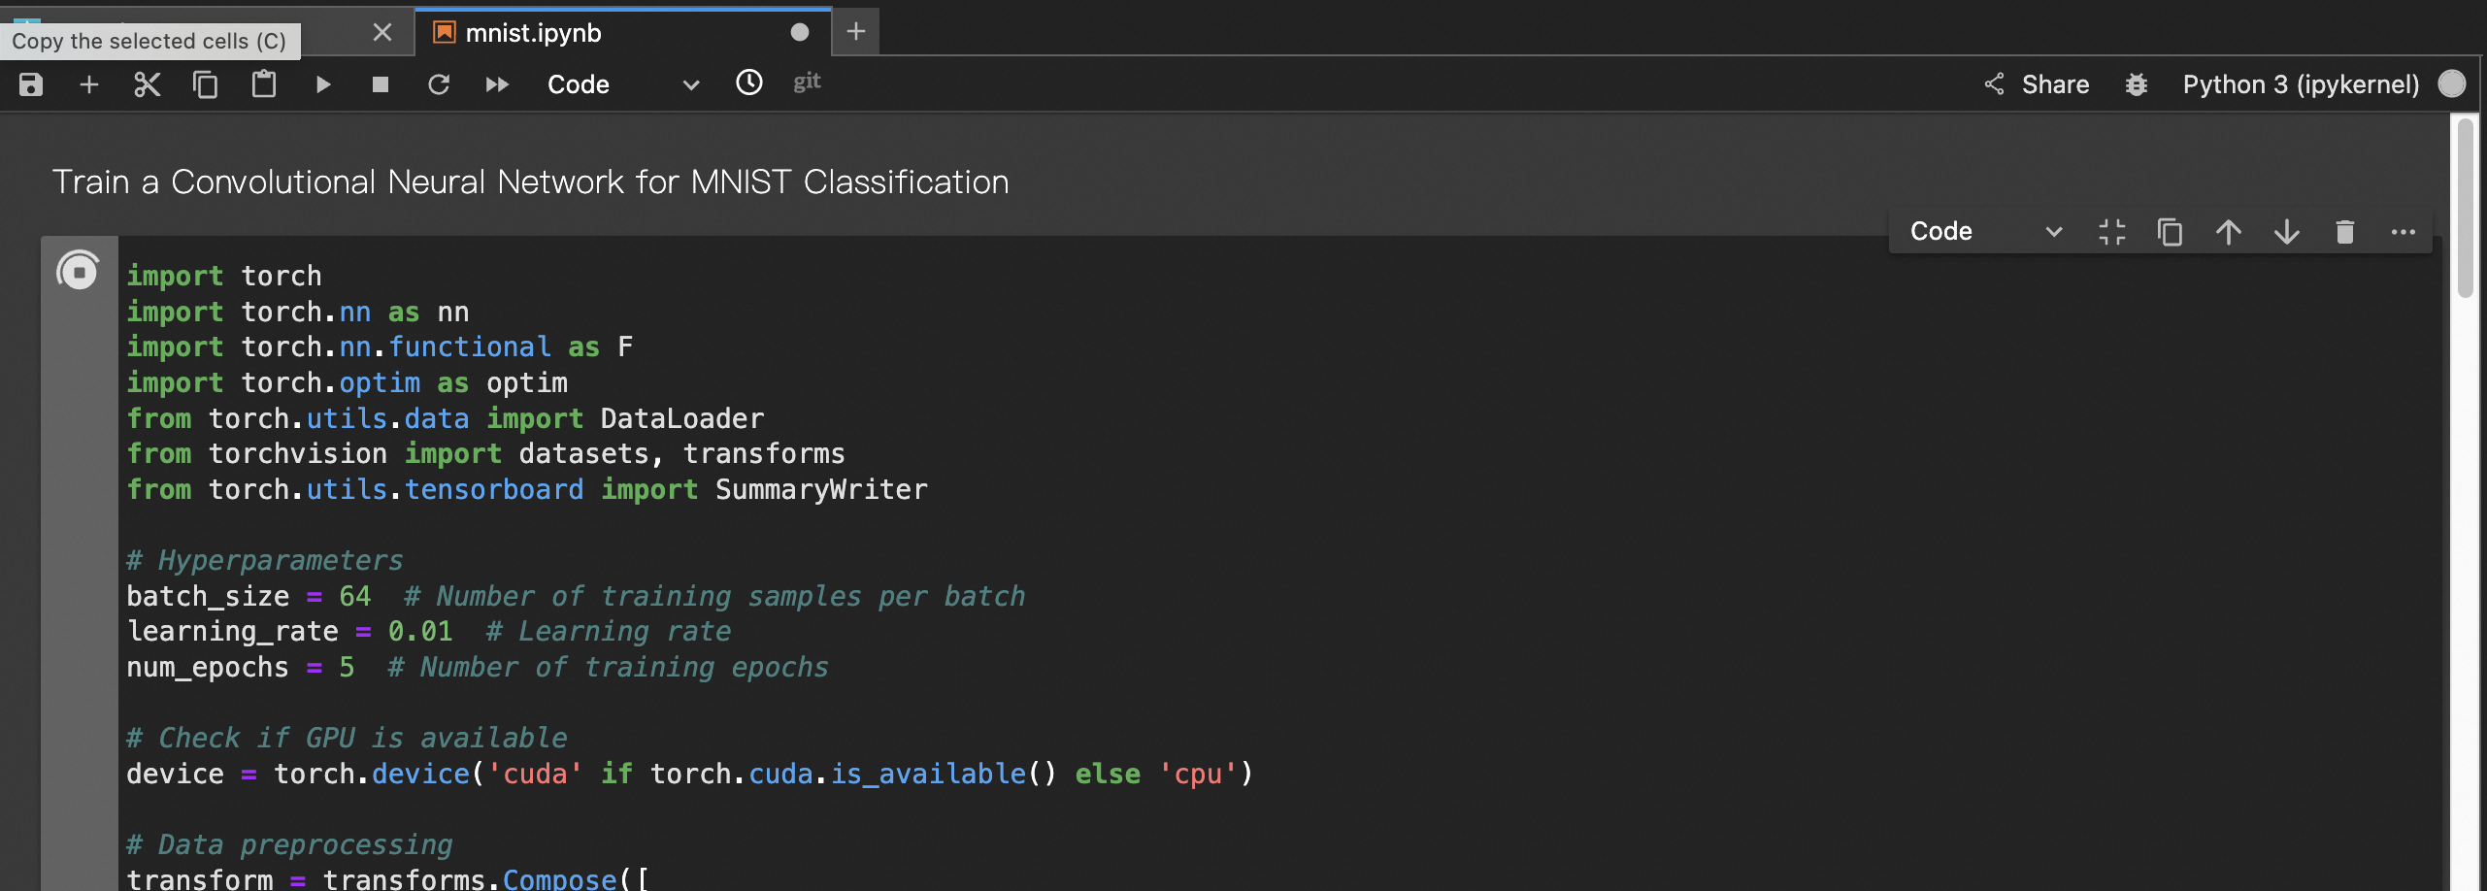
Task: Restart the kernel
Action: [x=439, y=85]
